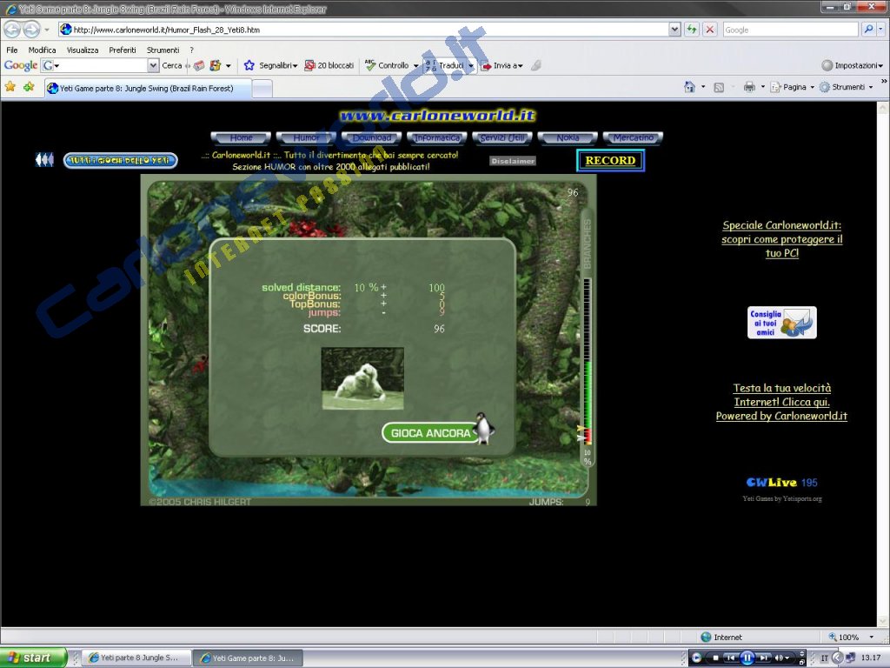Screen dimensions: 890x668
Task: Click the Tutti i giochi dello Yeti button
Action: pos(120,161)
